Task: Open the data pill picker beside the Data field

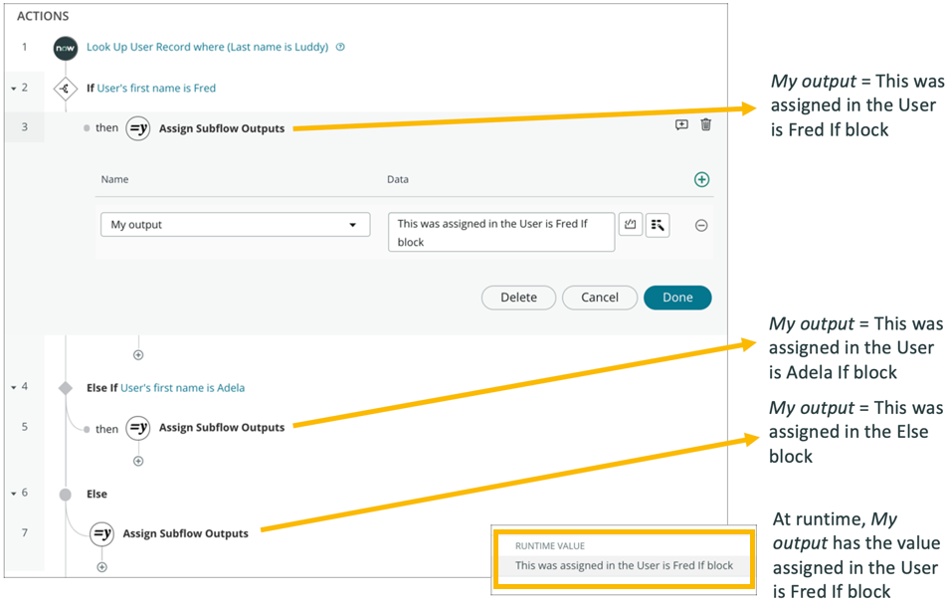Action: (658, 225)
